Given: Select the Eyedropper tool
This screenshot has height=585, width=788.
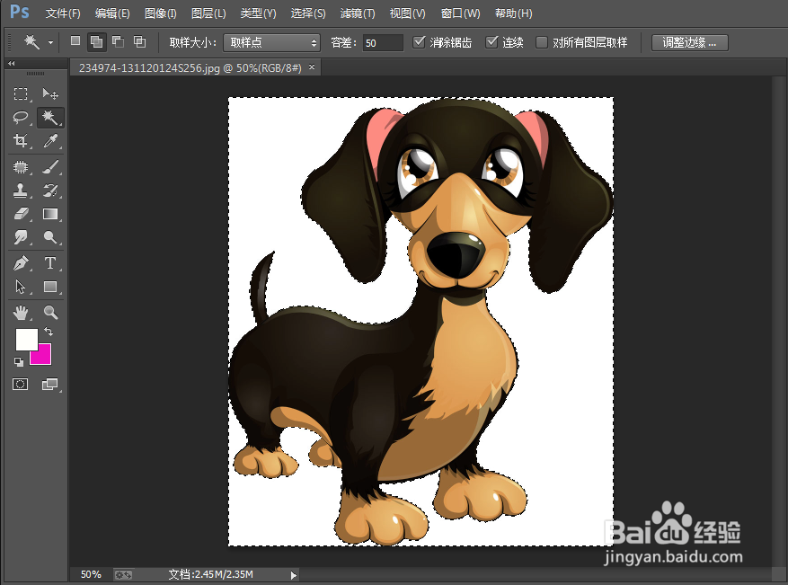Looking at the screenshot, I should (49, 140).
